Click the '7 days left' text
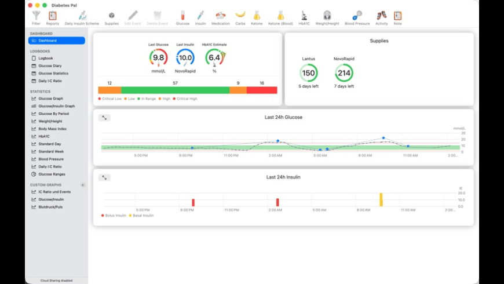This screenshot has height=284, width=504. [x=344, y=86]
